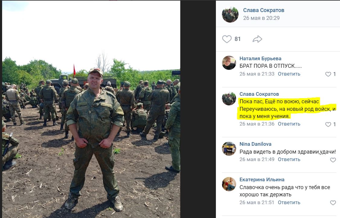The image size is (340, 218).
Task: Like Nina Danilova's comment
Action: click(x=333, y=160)
